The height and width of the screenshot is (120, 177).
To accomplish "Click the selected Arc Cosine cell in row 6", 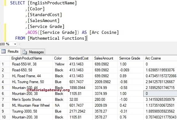I will point(160,94).
